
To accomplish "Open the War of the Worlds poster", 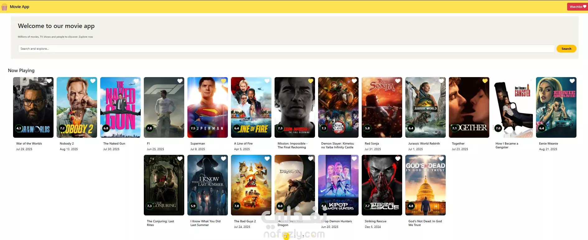I will click(x=33, y=108).
